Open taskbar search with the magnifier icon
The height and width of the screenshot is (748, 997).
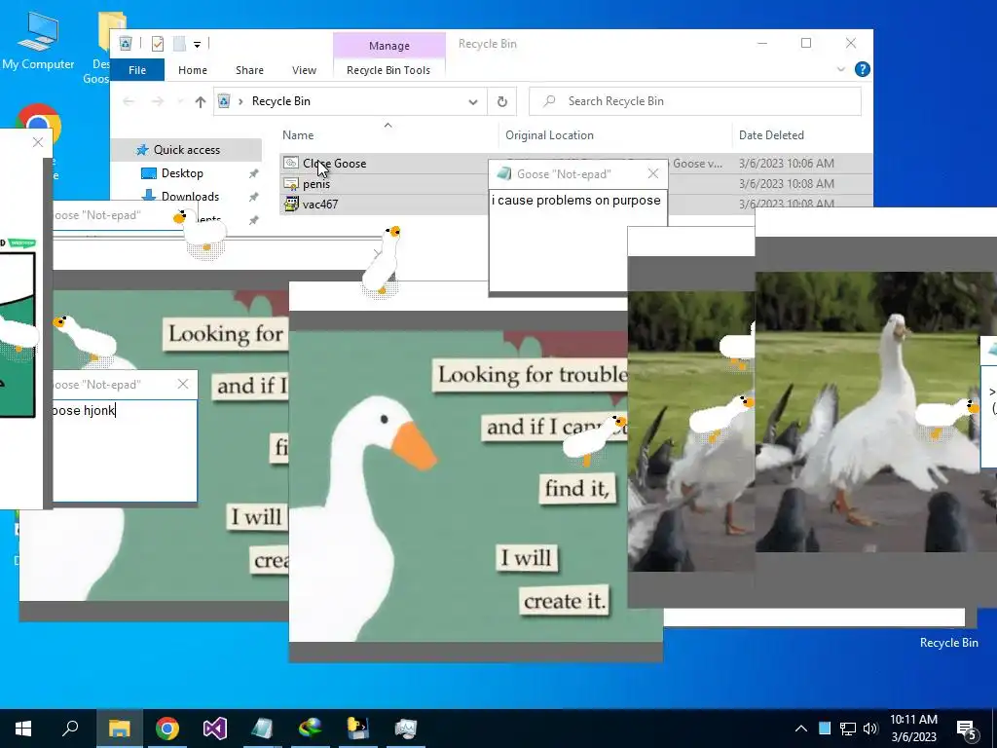coord(70,729)
